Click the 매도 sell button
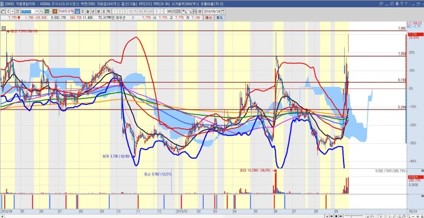 click(219, 17)
